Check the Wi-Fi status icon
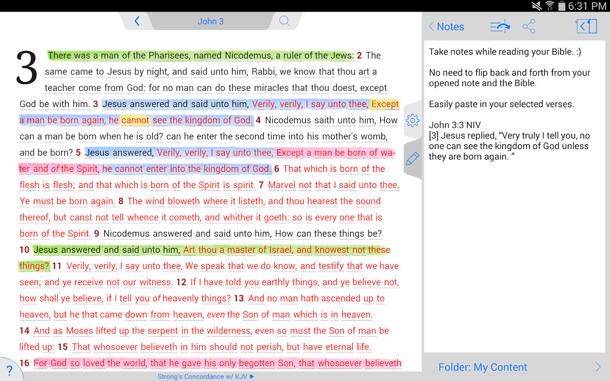The image size is (610, 381). [x=549, y=6]
